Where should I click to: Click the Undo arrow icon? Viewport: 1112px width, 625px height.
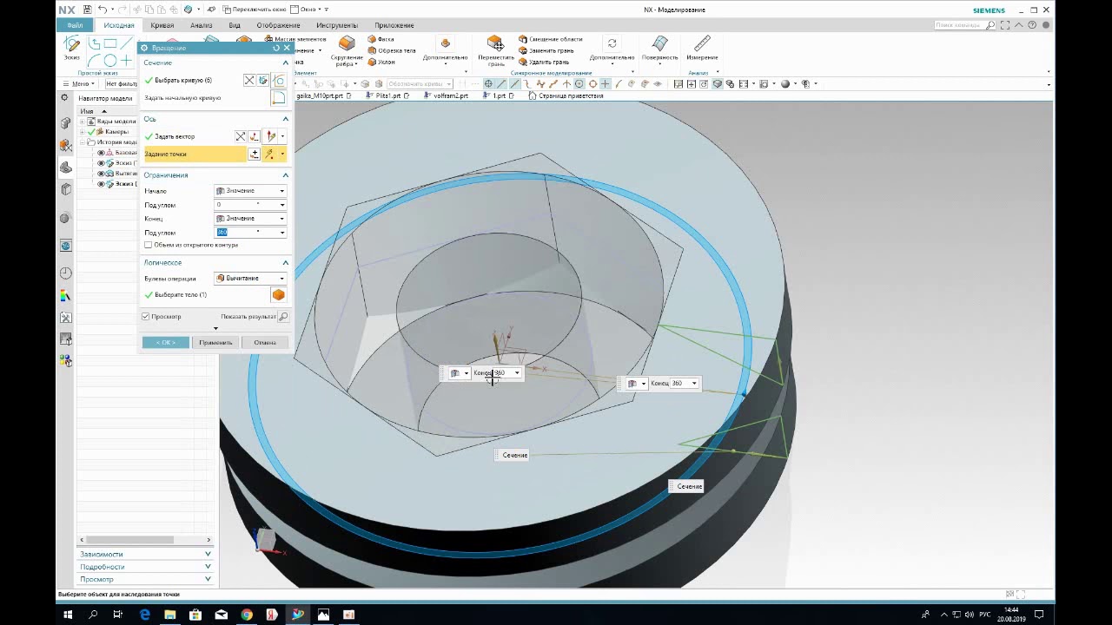[103, 10]
